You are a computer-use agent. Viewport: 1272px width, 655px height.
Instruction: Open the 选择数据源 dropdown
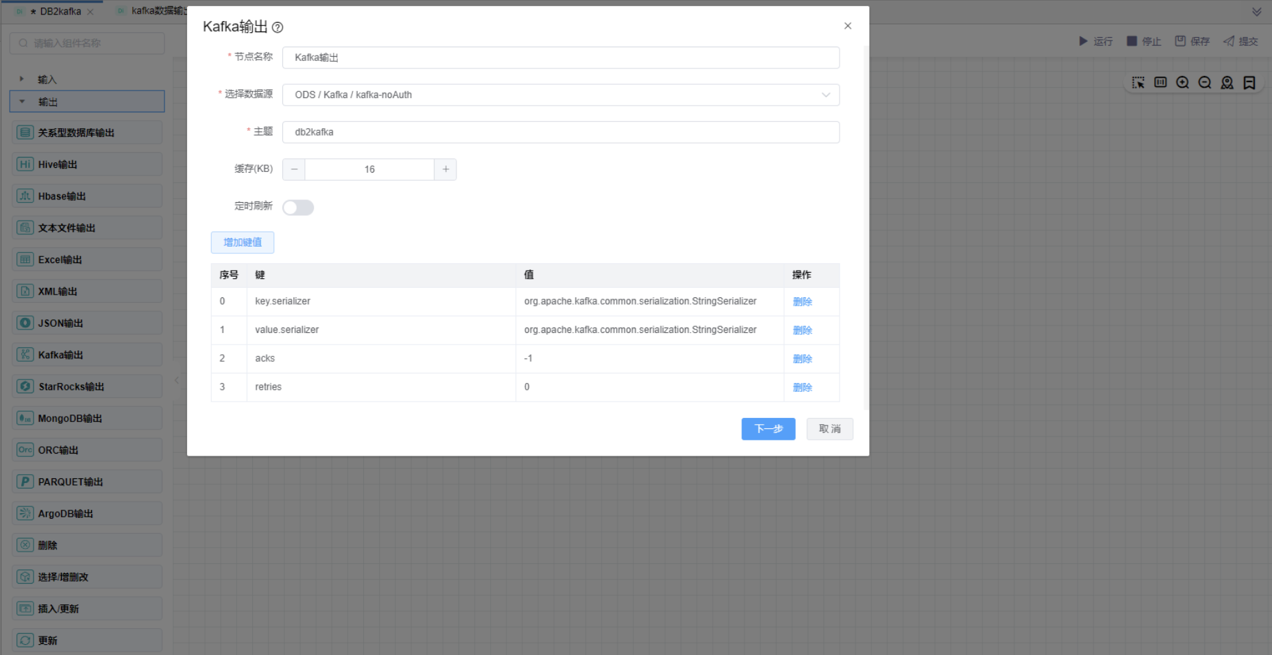560,95
